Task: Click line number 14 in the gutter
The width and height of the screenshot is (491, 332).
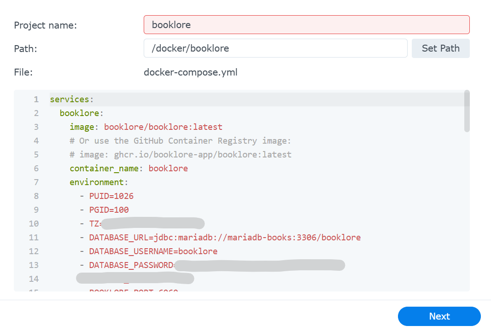Action: [x=34, y=279]
